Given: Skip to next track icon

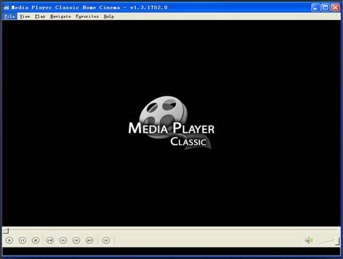Looking at the screenshot, I should (x=89, y=240).
